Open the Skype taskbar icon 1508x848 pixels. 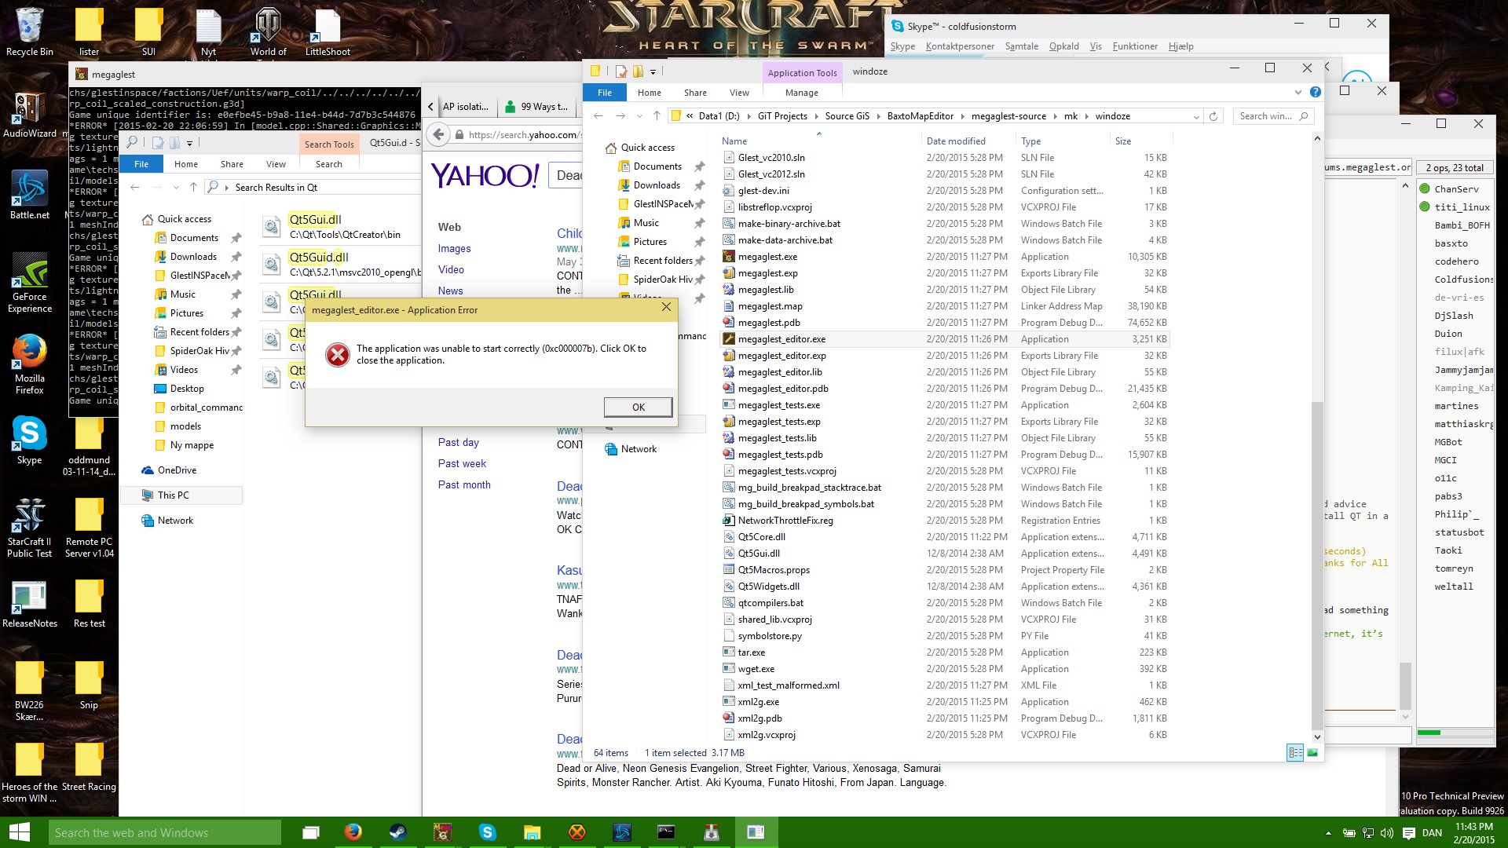tap(488, 832)
